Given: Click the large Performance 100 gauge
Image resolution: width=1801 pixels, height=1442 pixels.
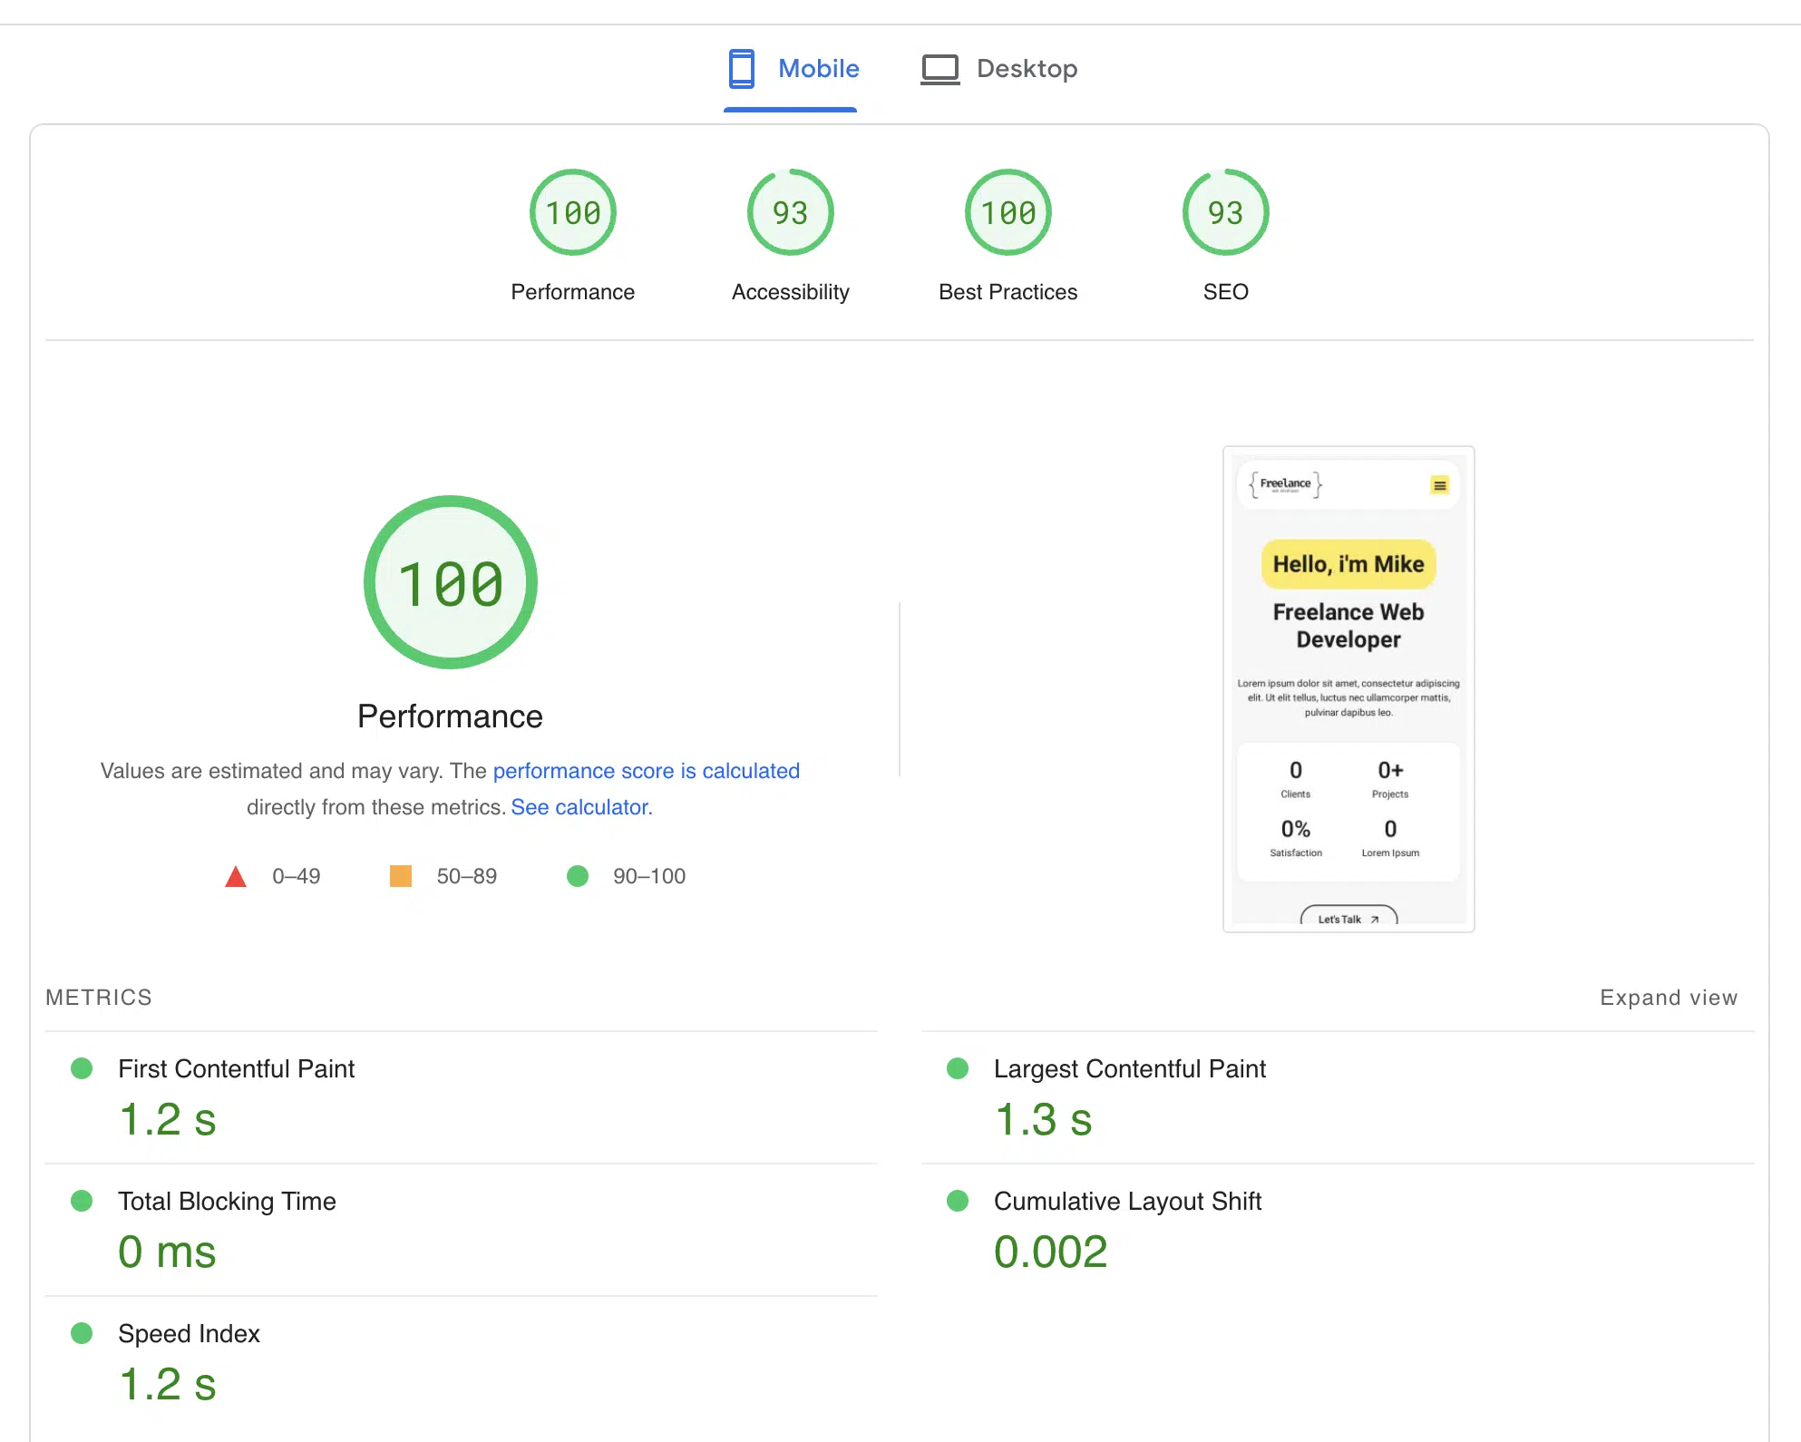Looking at the screenshot, I should coord(451,582).
